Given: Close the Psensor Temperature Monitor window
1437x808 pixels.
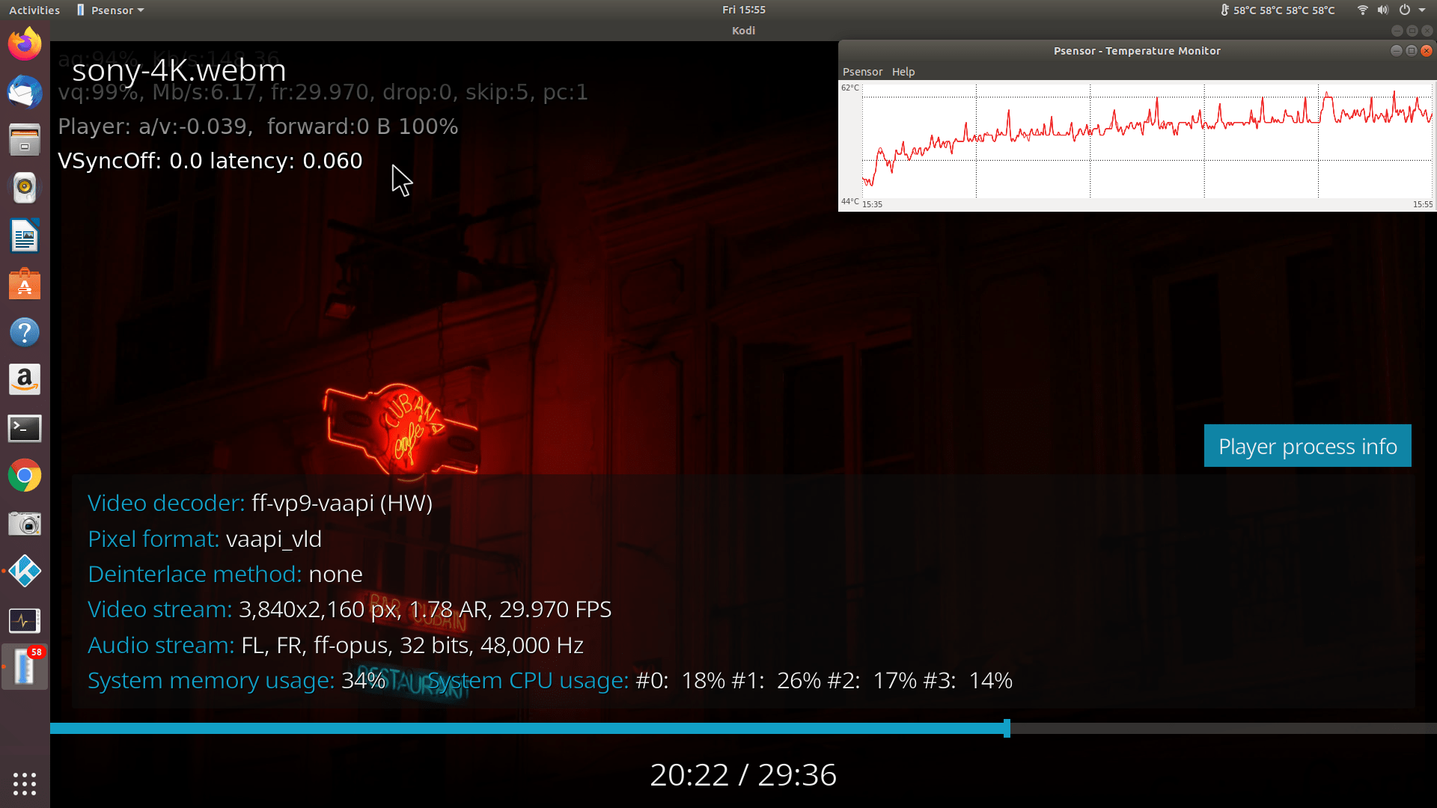Looking at the screenshot, I should coord(1427,51).
